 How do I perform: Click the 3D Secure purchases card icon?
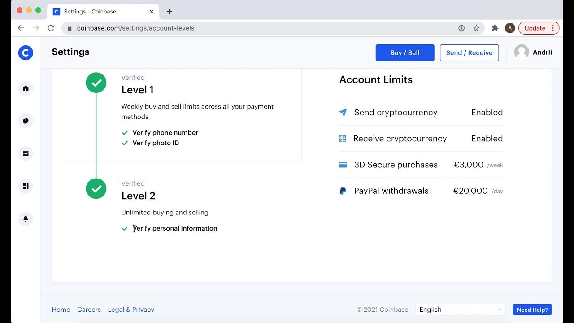[x=343, y=165]
